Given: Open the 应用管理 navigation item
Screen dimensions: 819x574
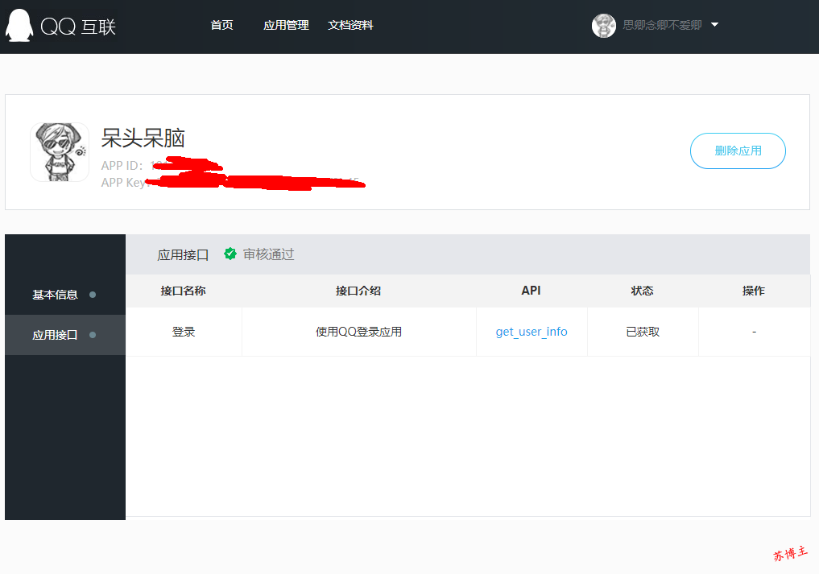Looking at the screenshot, I should (286, 25).
